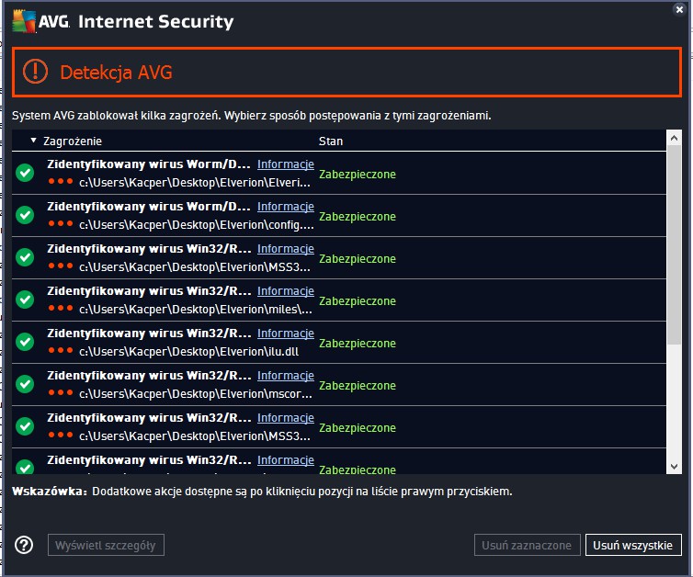693x577 pixels.
Task: Click severity dots beside config path
Action: click(x=61, y=223)
